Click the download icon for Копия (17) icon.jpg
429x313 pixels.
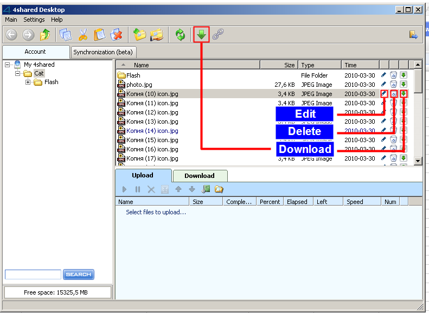click(404, 158)
